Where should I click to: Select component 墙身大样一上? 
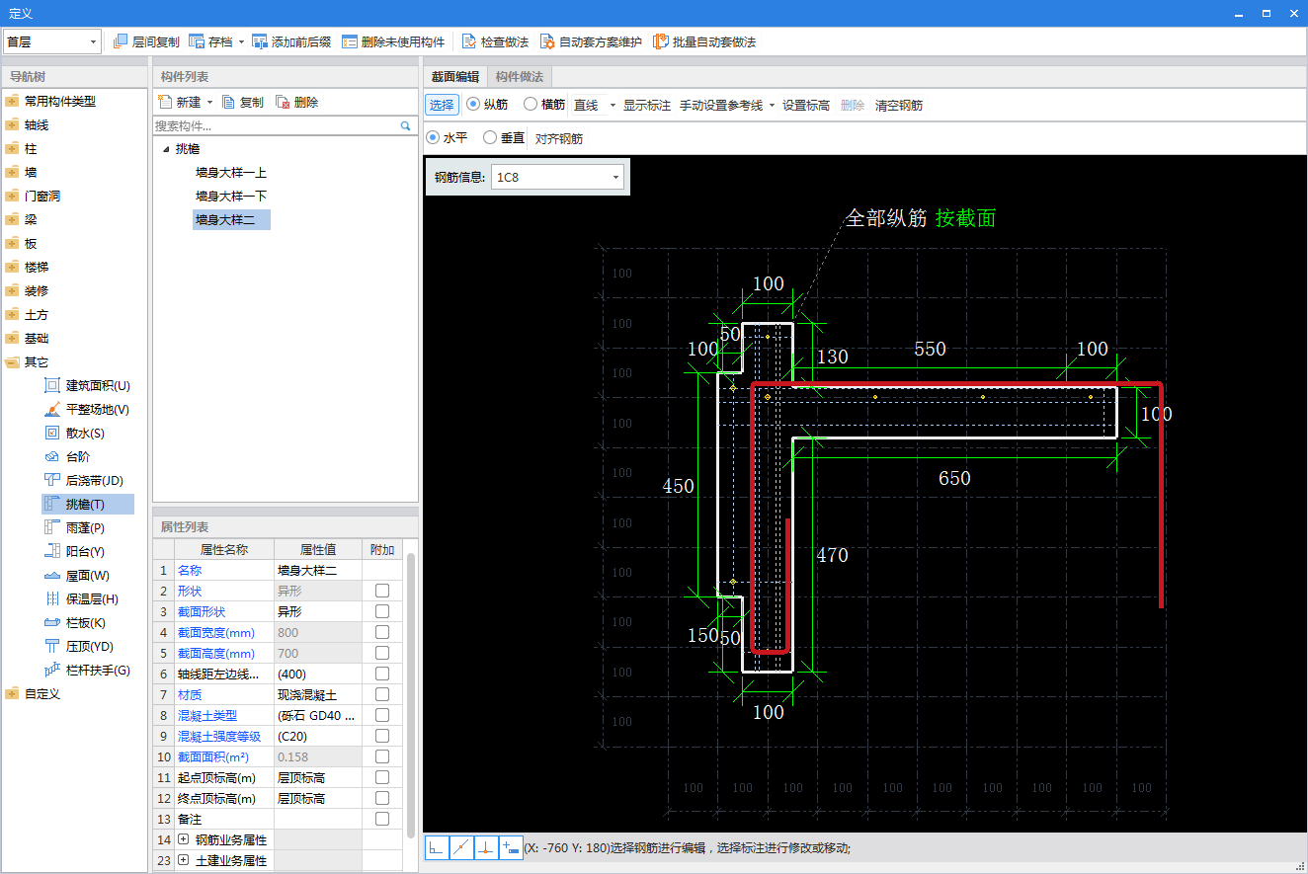pos(231,173)
